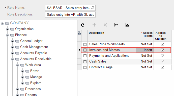Toggle Applies to Children for Cash Sales
The height and width of the screenshot is (96, 174).
coord(163,61)
